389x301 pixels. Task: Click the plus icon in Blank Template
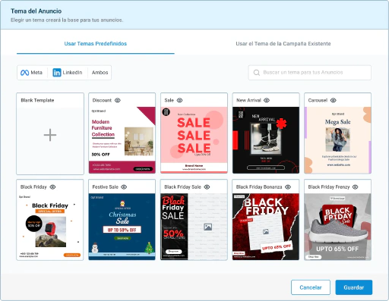[50, 135]
